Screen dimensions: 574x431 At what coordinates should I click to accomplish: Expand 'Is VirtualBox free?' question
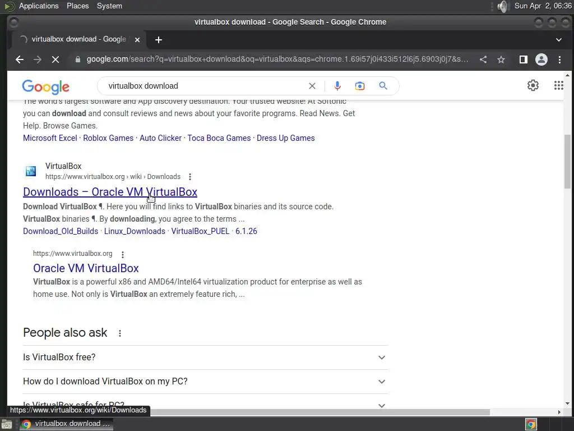(x=205, y=357)
